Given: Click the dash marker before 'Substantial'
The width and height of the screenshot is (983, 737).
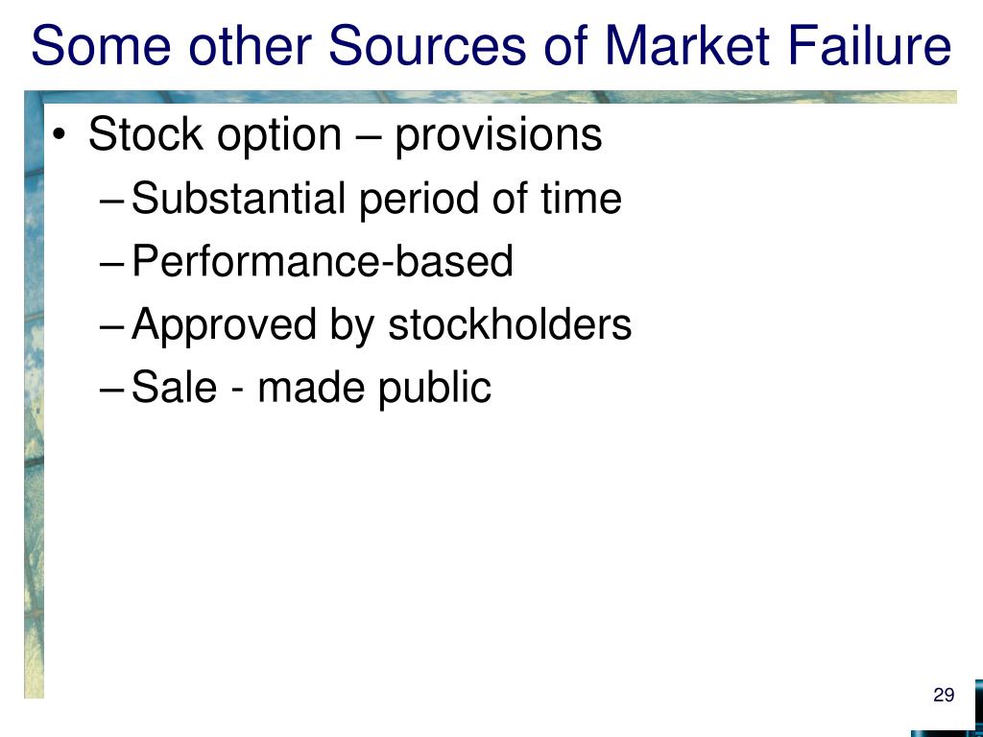Looking at the screenshot, I should point(113,202).
